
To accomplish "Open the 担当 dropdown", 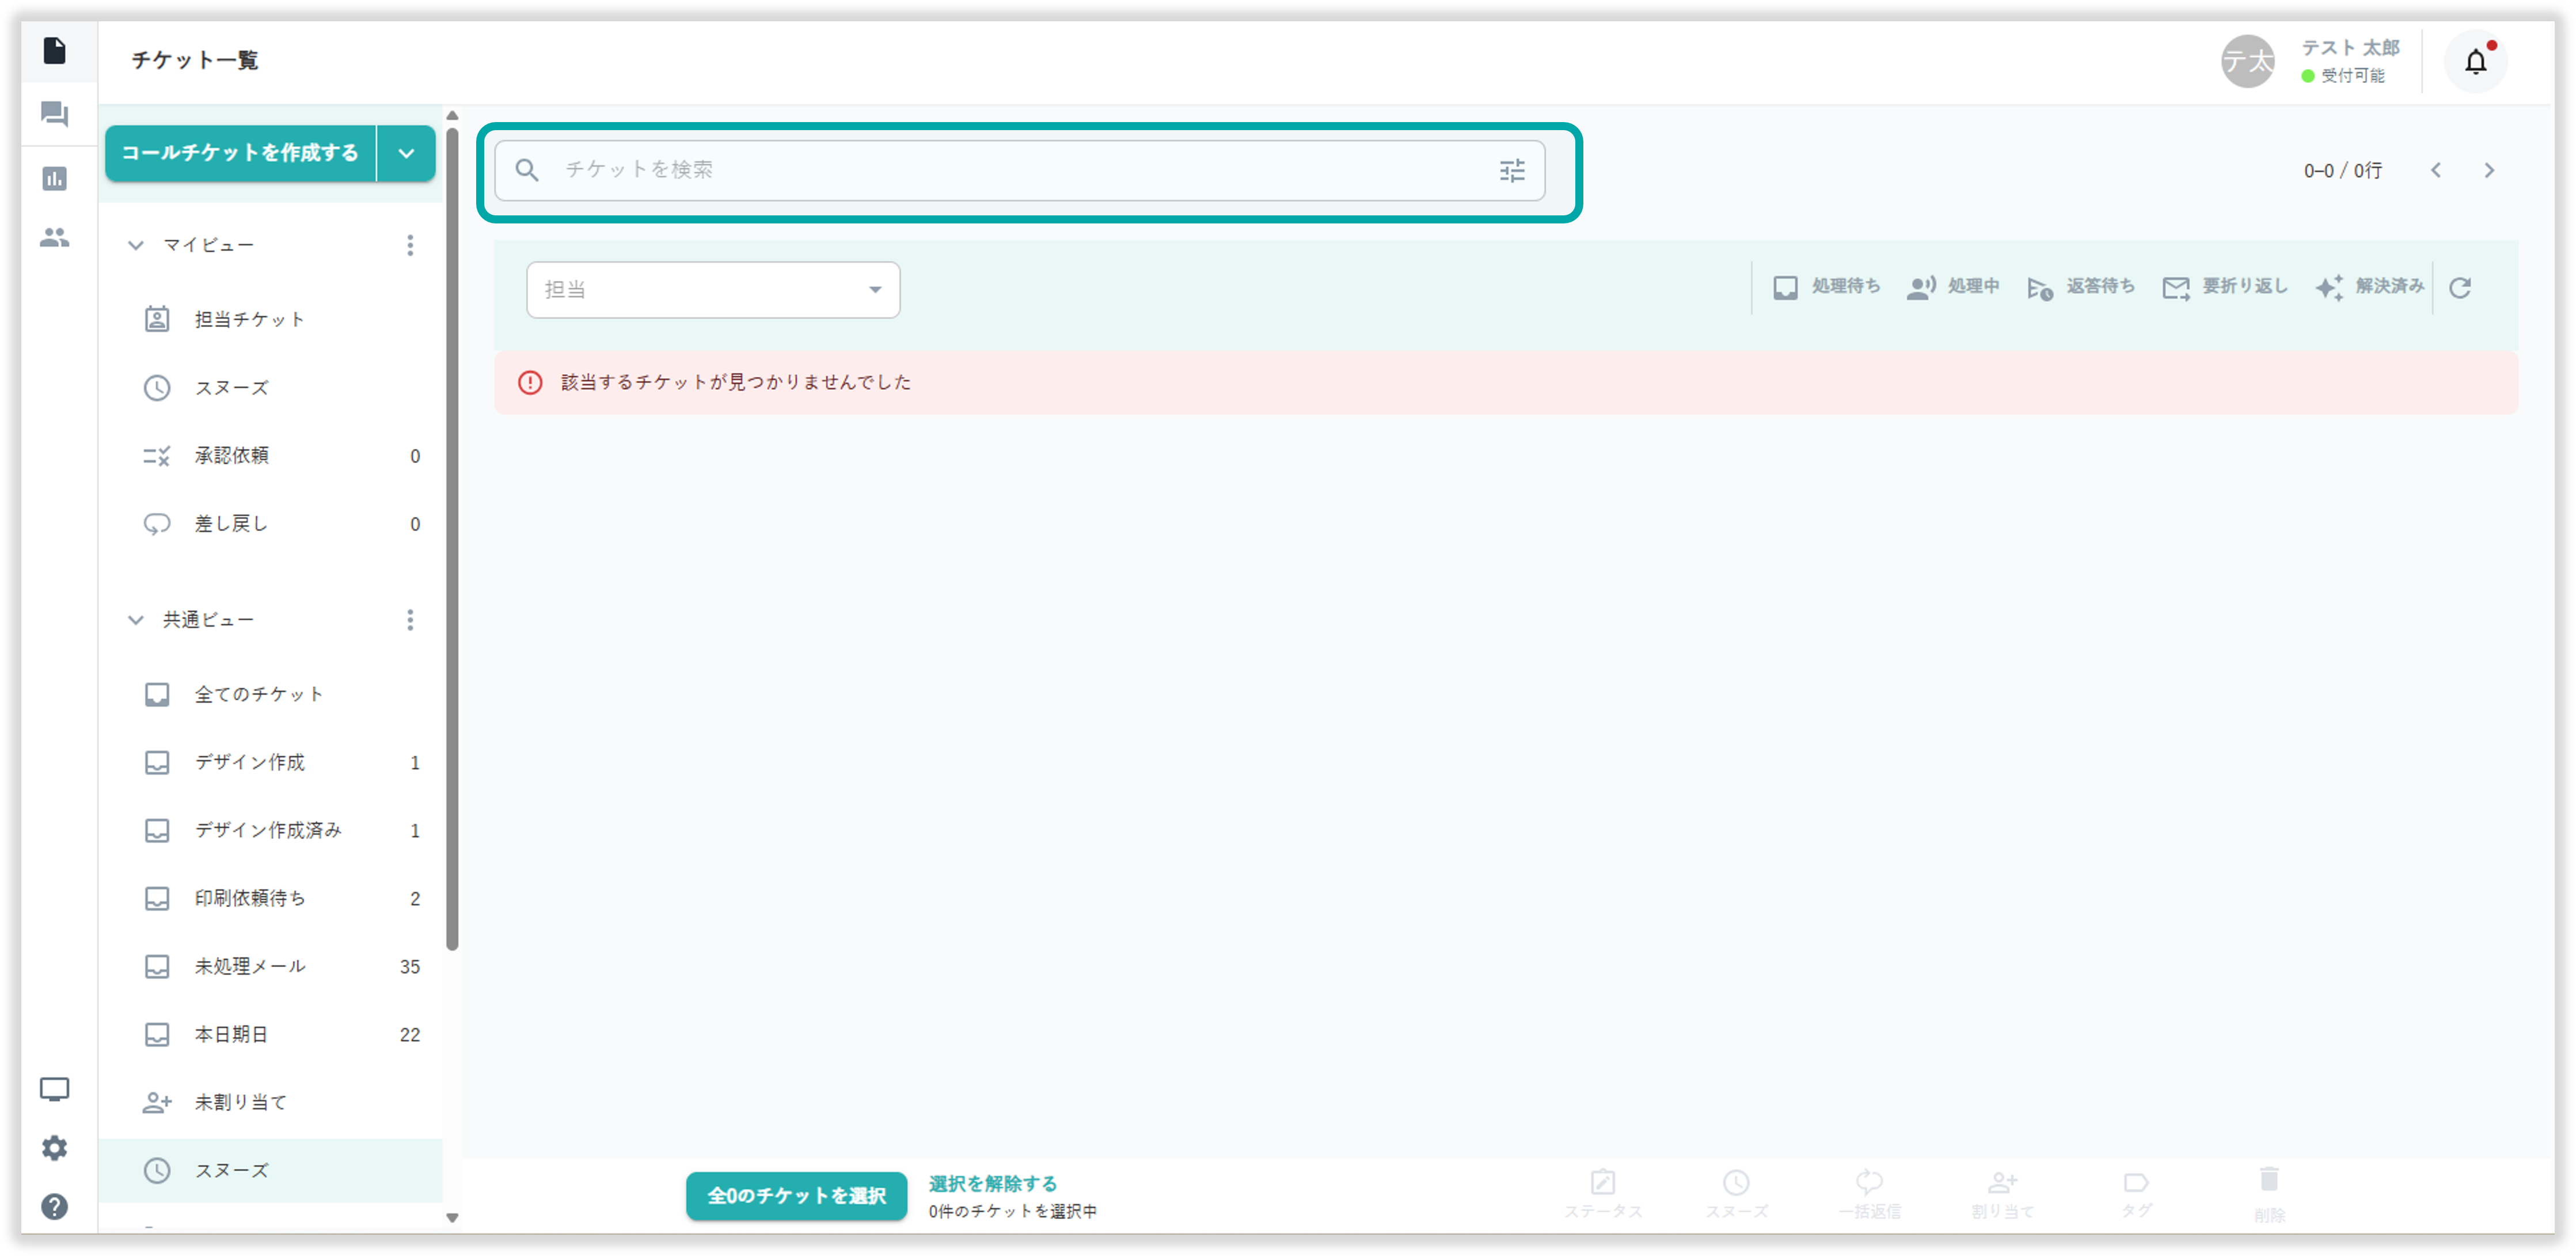I will point(712,290).
